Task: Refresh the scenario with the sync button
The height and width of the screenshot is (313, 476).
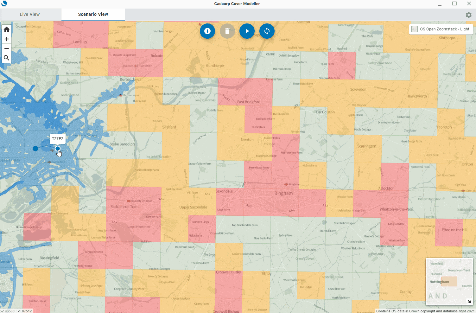Action: (x=267, y=31)
